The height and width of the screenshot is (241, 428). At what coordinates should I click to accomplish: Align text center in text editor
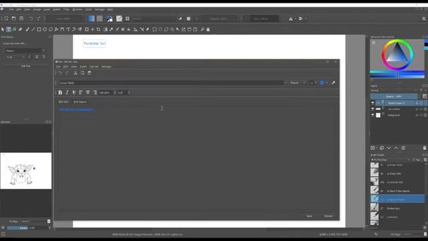(x=88, y=92)
